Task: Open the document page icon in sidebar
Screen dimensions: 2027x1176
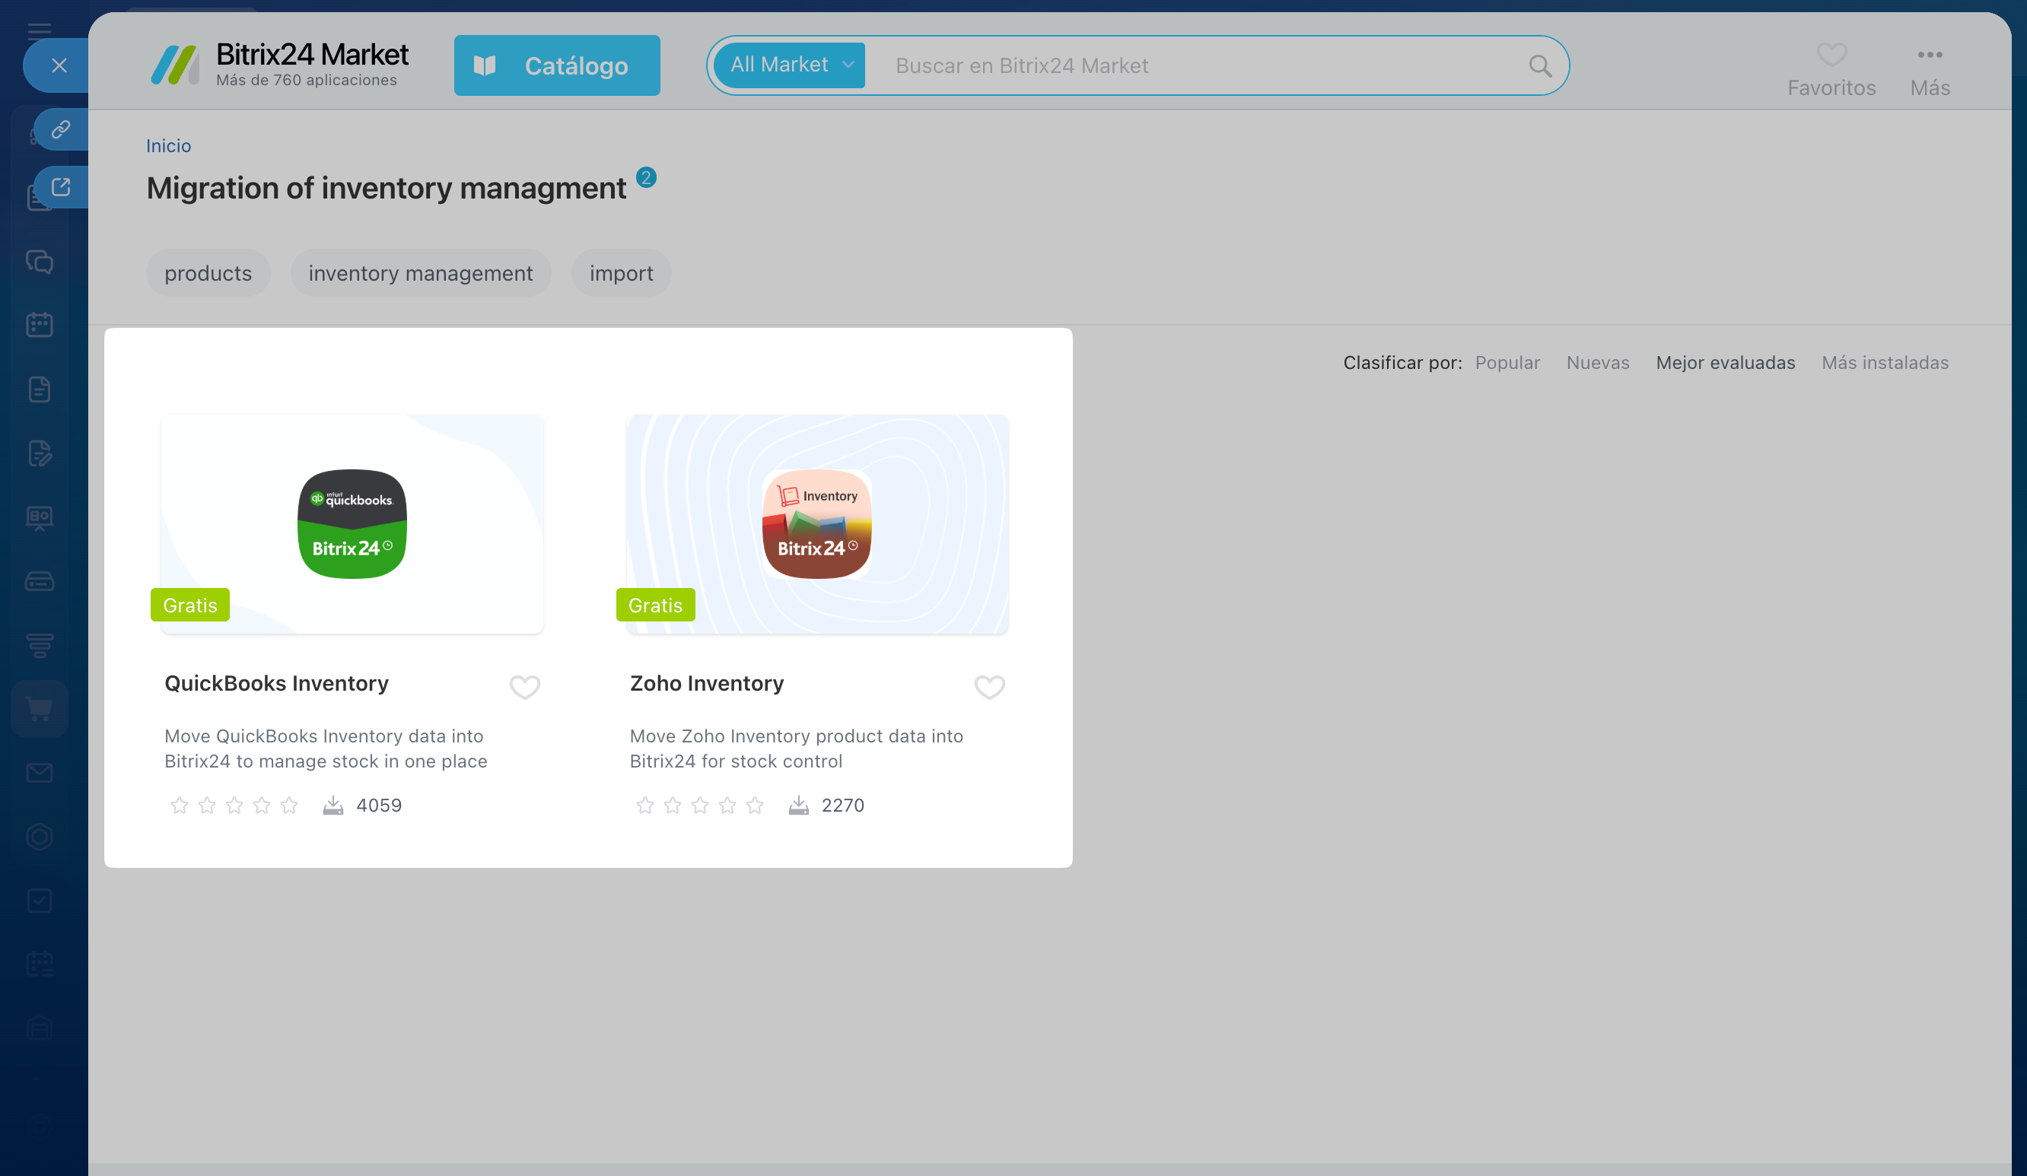Action: tap(40, 389)
